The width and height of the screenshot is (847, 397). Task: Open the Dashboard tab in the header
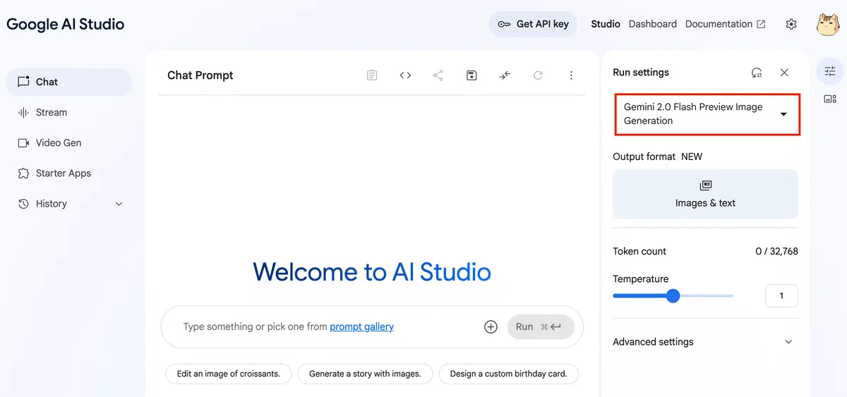[x=653, y=24]
